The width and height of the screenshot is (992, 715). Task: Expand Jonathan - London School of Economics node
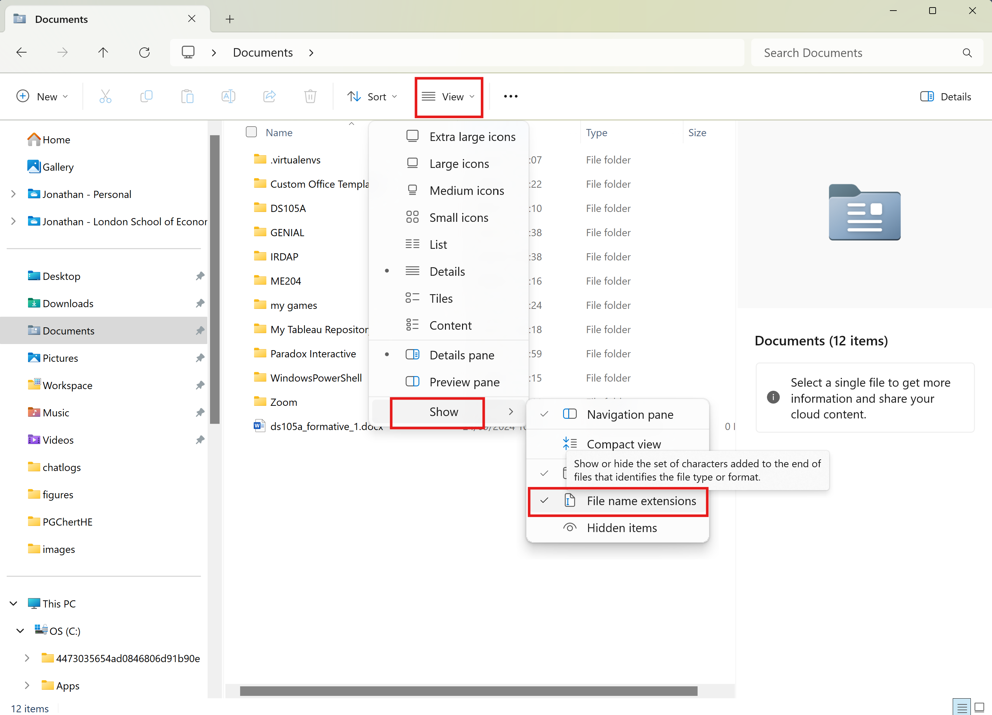point(14,221)
